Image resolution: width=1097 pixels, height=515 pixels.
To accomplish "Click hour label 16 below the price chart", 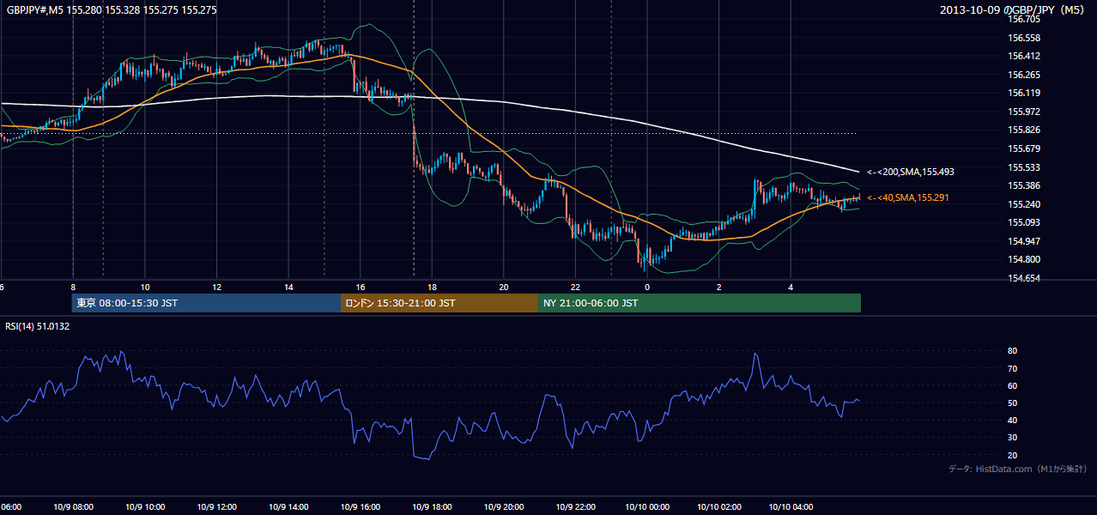I will 361,288.
